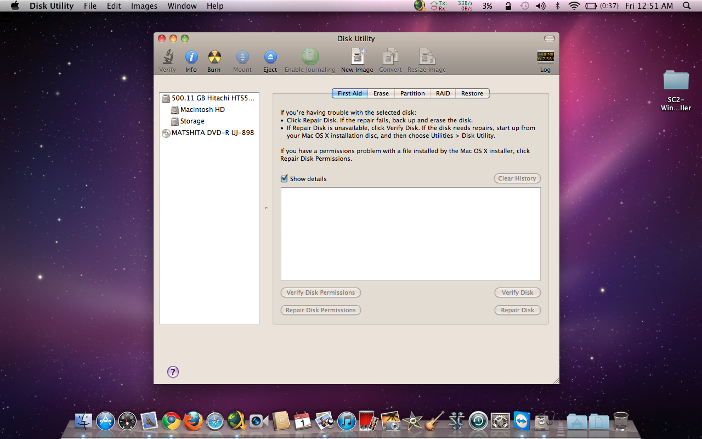Launch TeamViewer from the Dock
Viewport: 702px width, 439px height.
point(522,421)
